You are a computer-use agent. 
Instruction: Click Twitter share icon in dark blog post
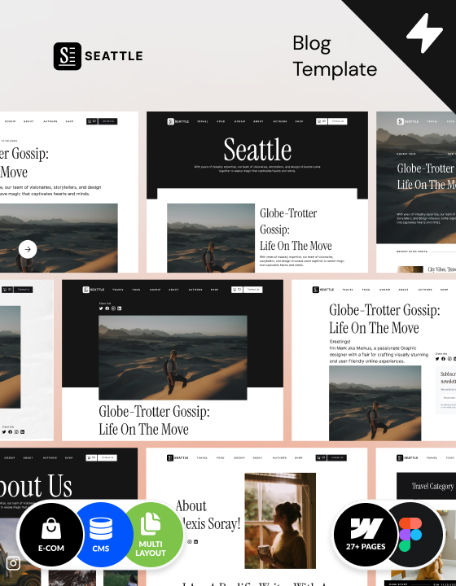point(101,308)
